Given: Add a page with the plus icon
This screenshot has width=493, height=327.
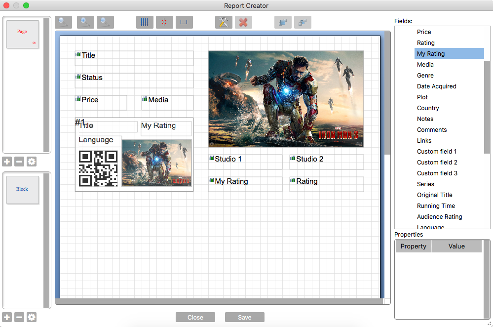Looking at the screenshot, I should (7, 162).
